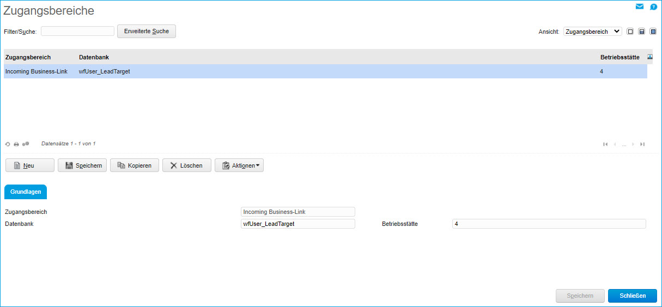The image size is (662, 307).
Task: Click the page ellipsis between pager arrows
Action: click(x=624, y=145)
